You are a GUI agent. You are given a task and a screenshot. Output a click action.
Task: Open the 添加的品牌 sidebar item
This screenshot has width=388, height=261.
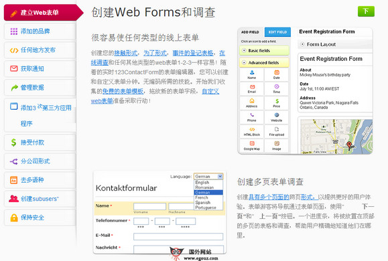(x=40, y=31)
